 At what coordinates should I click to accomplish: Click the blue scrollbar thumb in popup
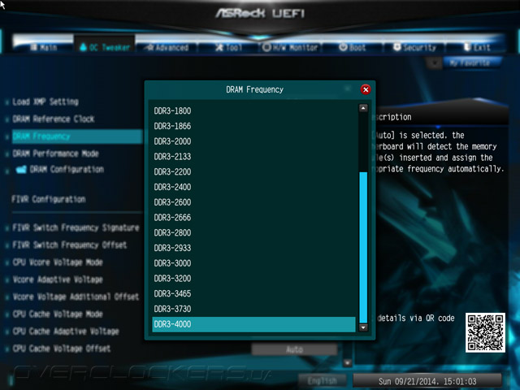click(x=363, y=247)
